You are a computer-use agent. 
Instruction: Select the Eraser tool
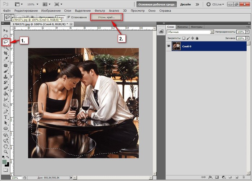coord(6,88)
